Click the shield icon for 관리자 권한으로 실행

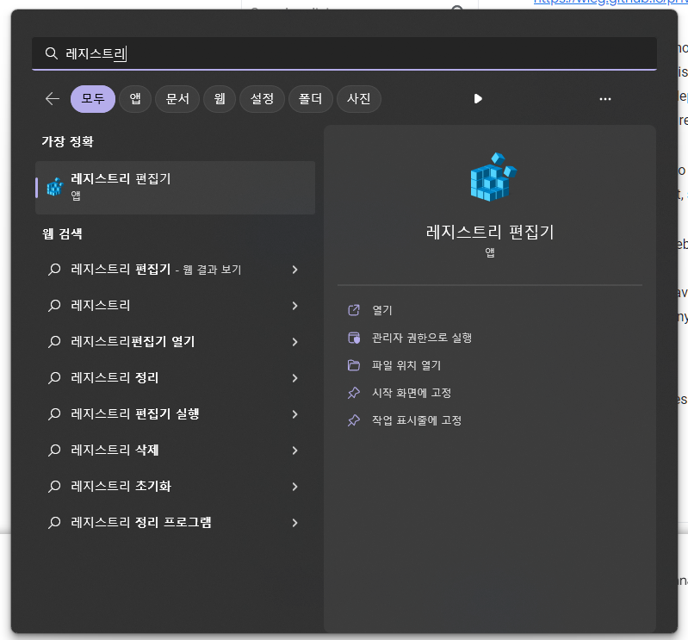point(354,338)
